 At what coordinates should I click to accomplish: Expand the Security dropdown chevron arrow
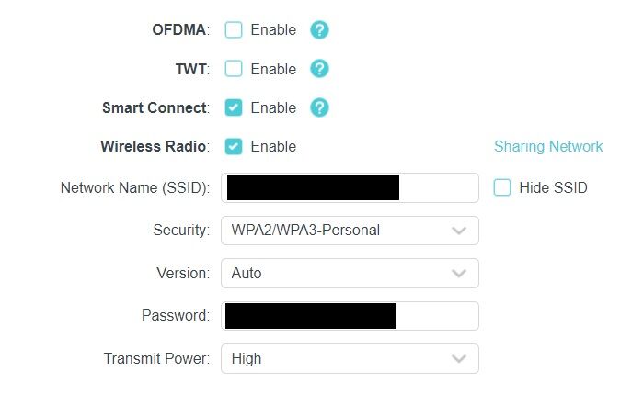(459, 231)
